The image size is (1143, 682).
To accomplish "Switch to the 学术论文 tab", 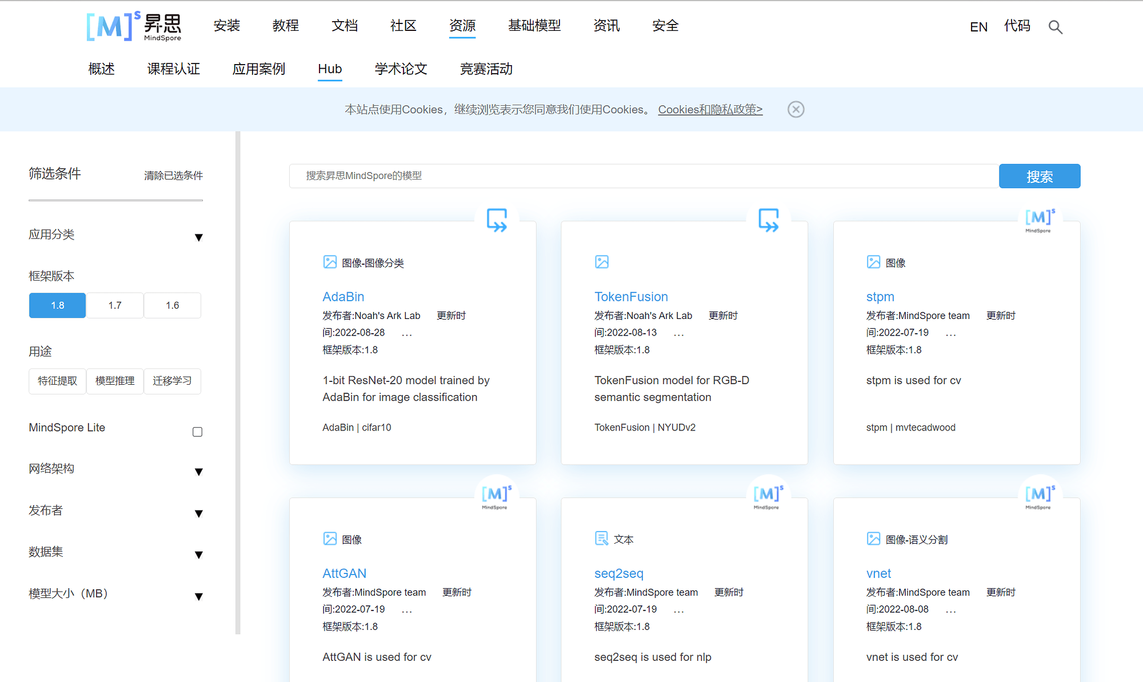I will tap(401, 69).
